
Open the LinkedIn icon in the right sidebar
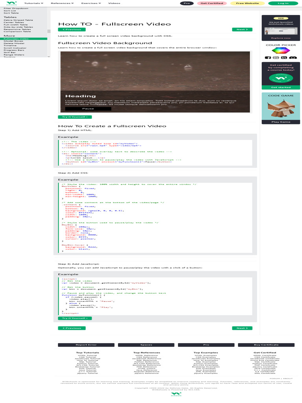284,57
